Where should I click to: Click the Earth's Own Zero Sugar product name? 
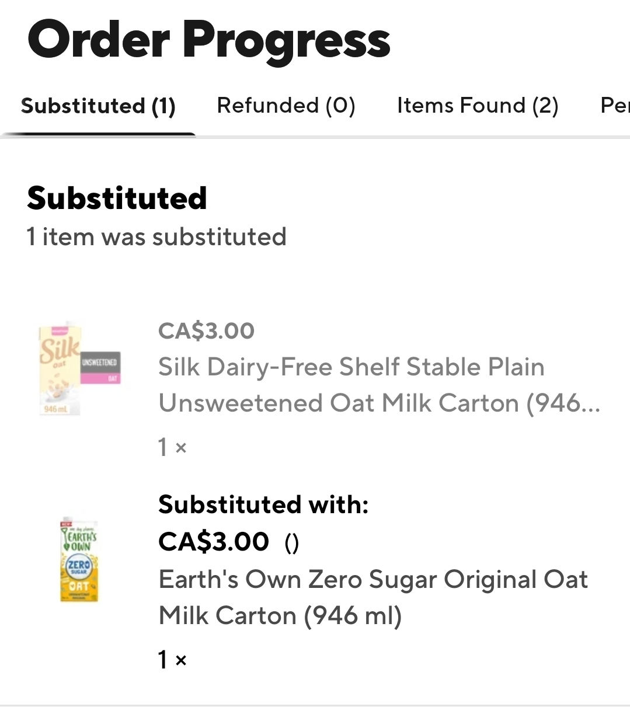click(x=373, y=597)
